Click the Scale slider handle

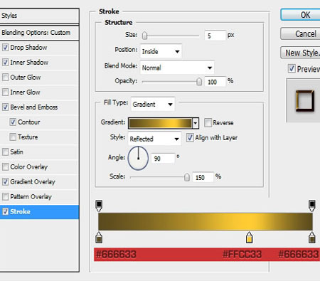pos(187,177)
